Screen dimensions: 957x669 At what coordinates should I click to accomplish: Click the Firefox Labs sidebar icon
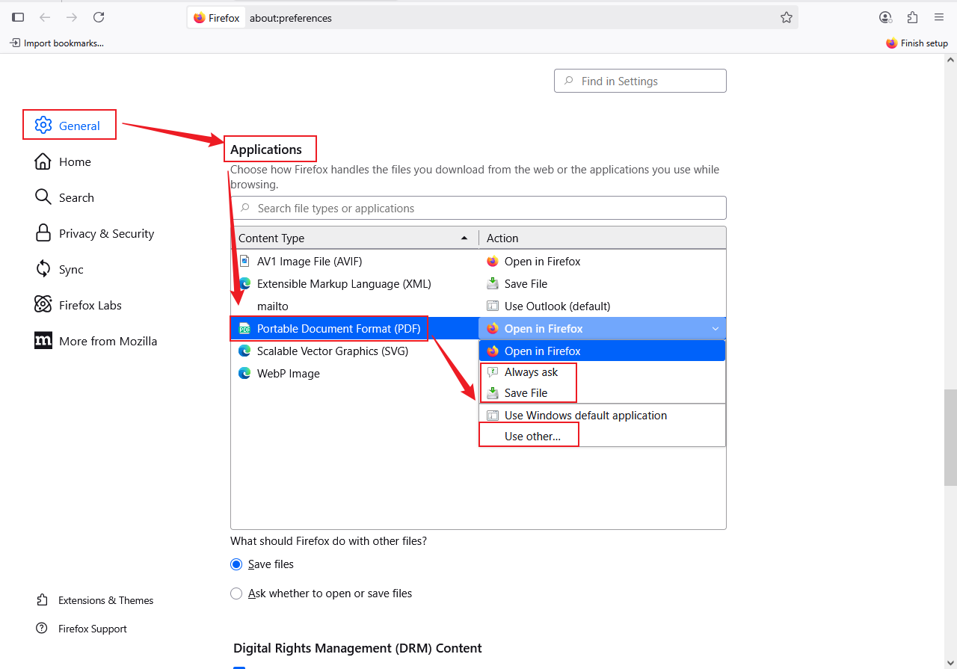coord(43,305)
